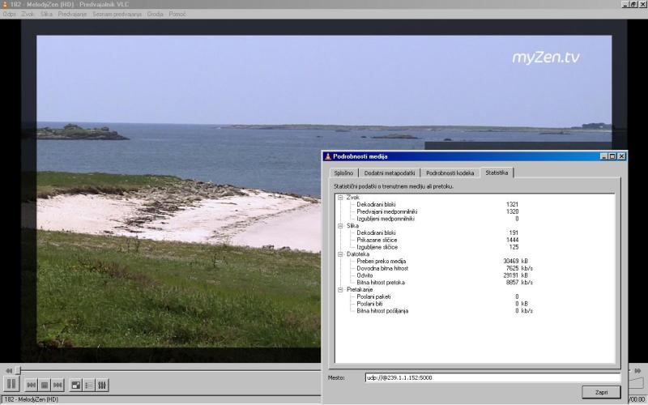The image size is (648, 405).
Task: Collapse the Zvok tree node
Action: pos(340,197)
